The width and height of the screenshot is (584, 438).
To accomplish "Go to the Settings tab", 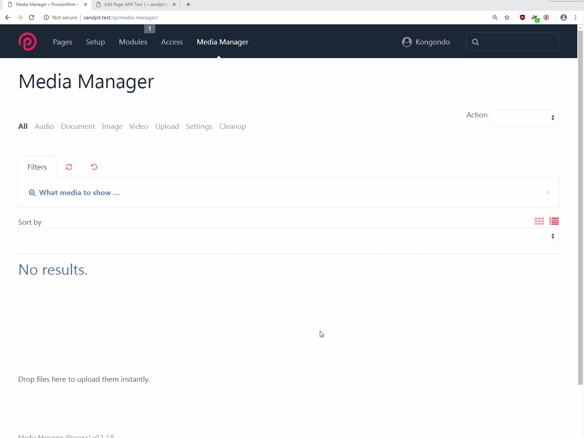I will point(199,127).
